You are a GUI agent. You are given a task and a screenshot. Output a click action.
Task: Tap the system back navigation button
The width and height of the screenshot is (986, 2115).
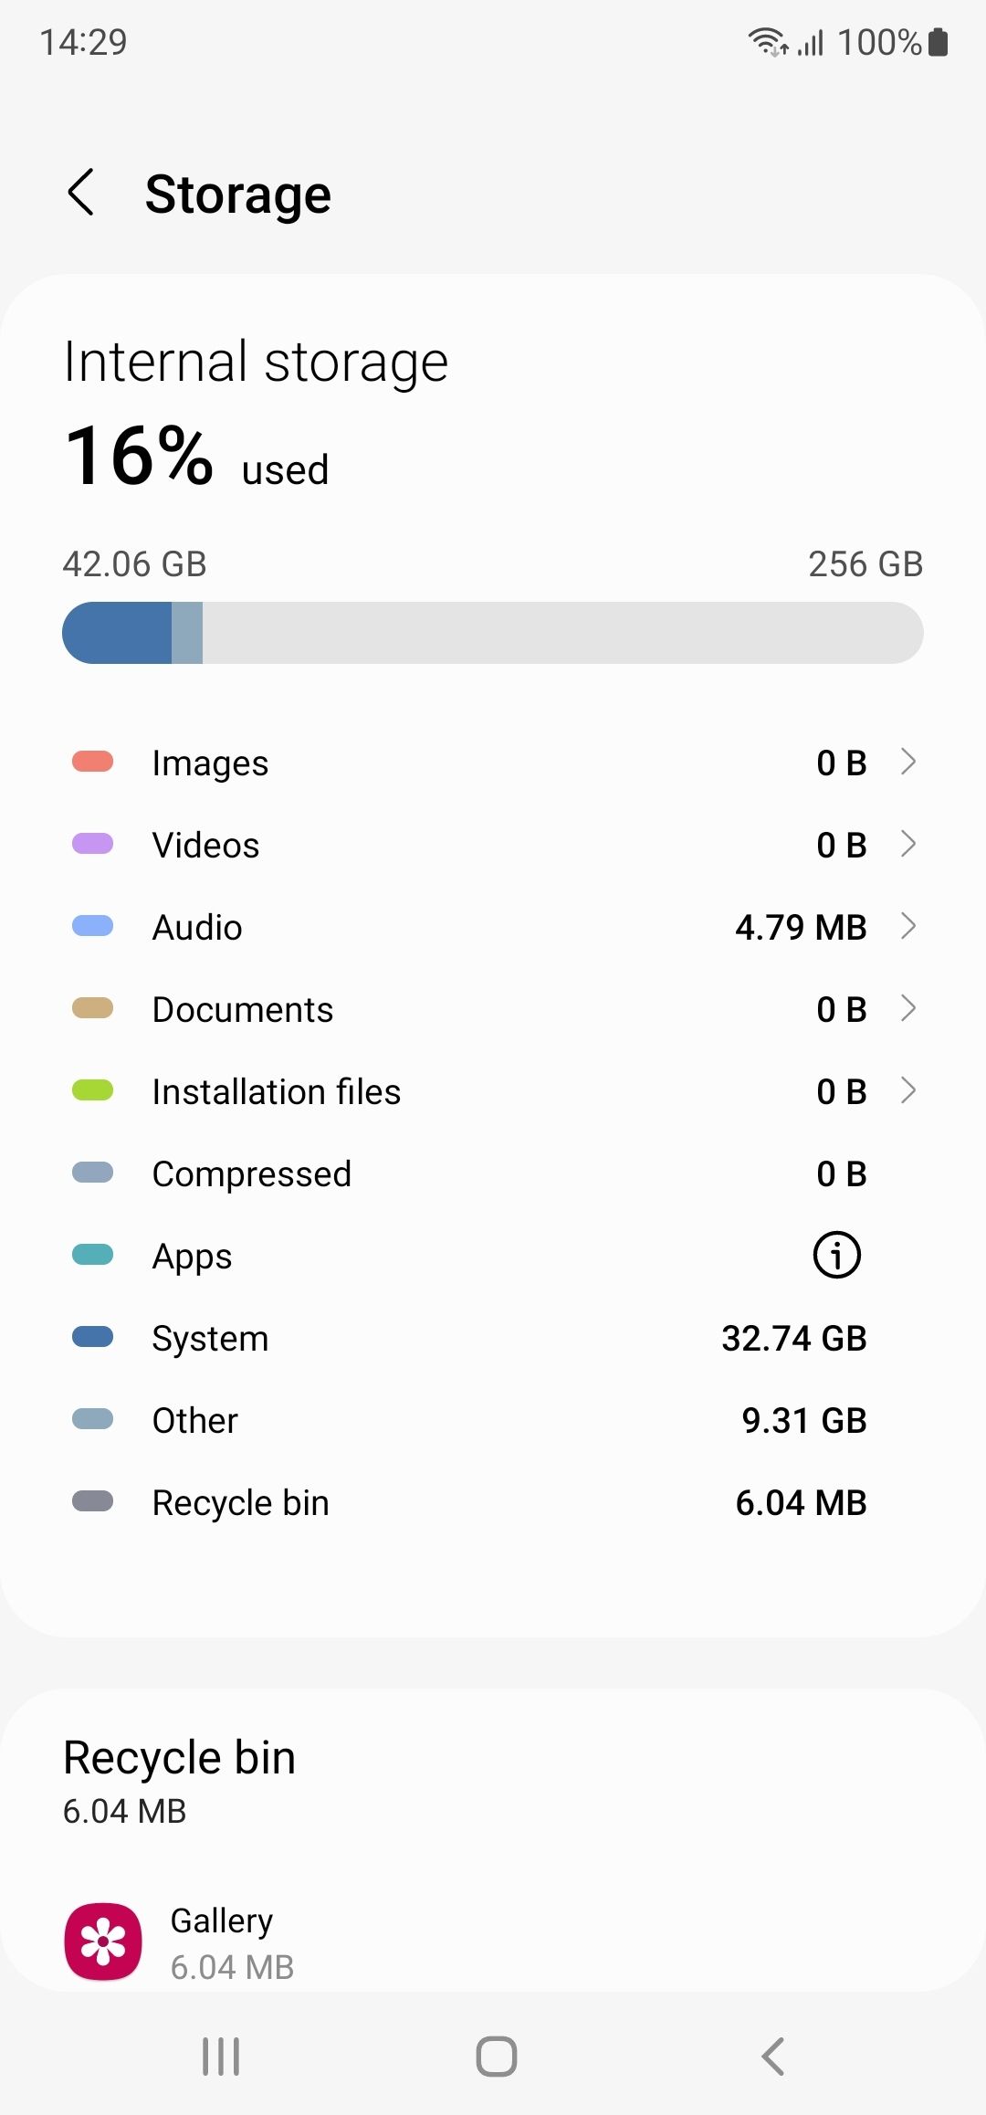[772, 2057]
